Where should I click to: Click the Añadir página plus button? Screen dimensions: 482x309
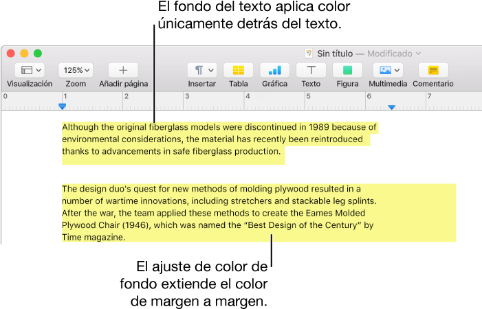tap(123, 70)
